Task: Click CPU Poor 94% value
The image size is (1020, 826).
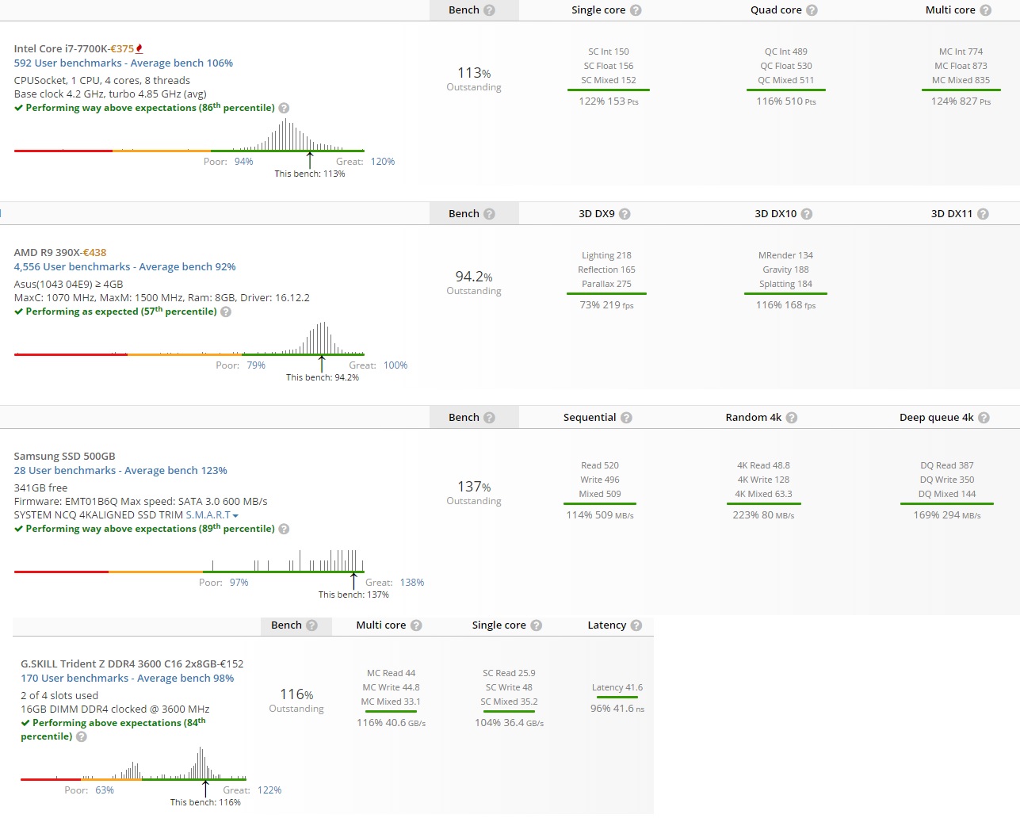Action: 244,162
